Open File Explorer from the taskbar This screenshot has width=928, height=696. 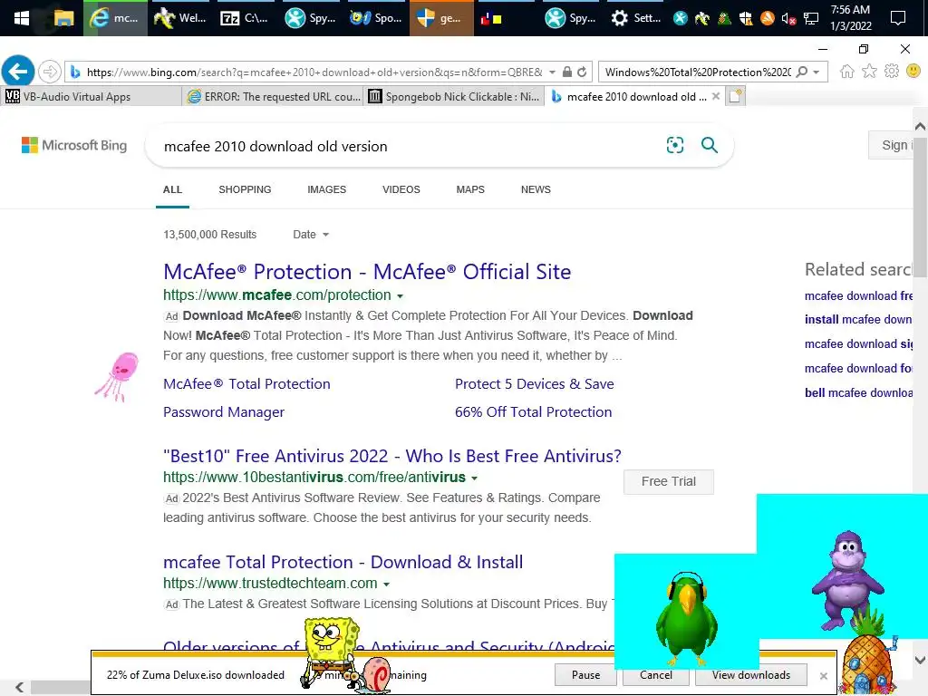63,18
